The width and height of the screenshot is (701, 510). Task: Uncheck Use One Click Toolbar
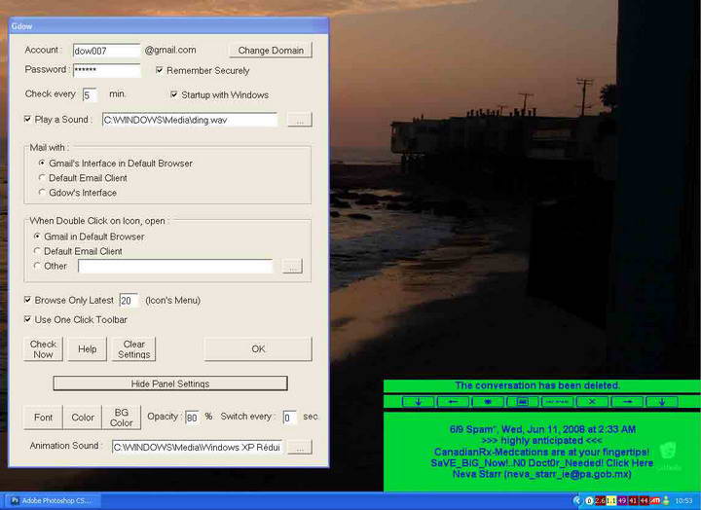[28, 319]
